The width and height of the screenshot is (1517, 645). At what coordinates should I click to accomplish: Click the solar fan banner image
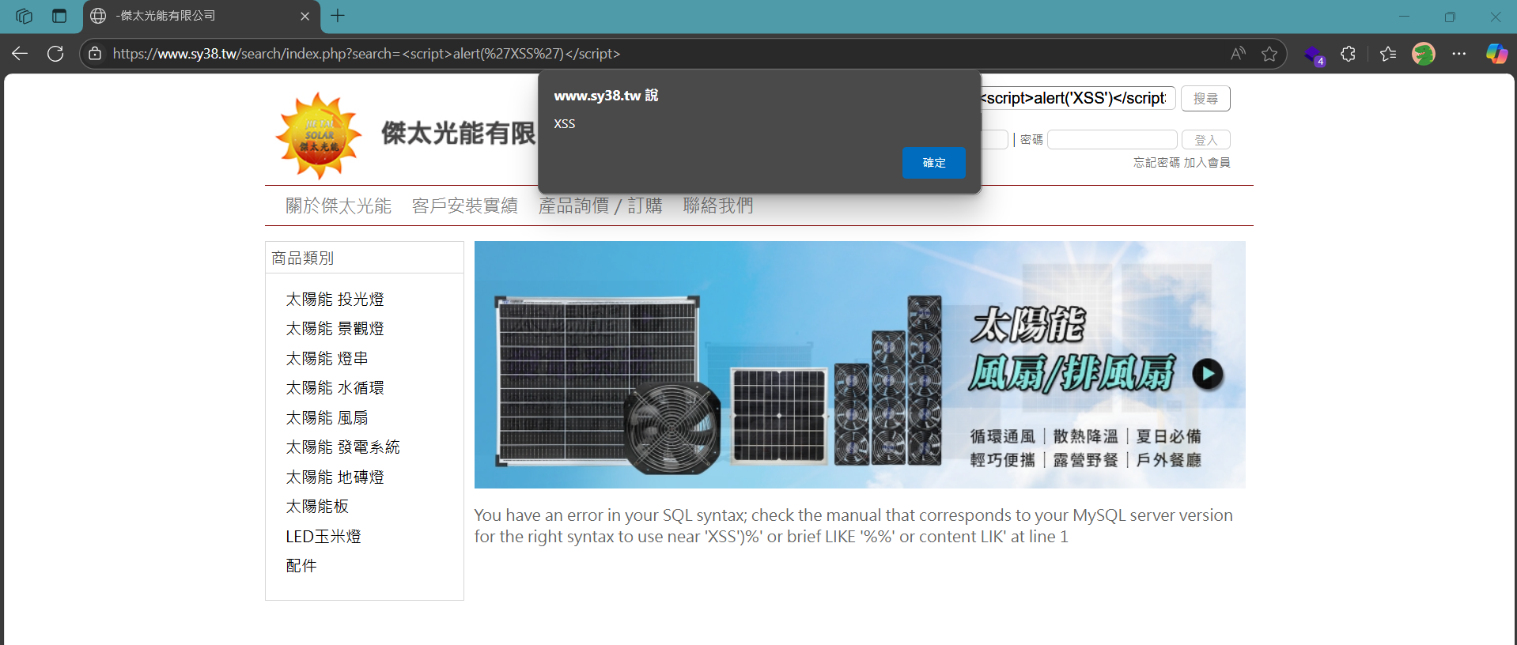860,364
